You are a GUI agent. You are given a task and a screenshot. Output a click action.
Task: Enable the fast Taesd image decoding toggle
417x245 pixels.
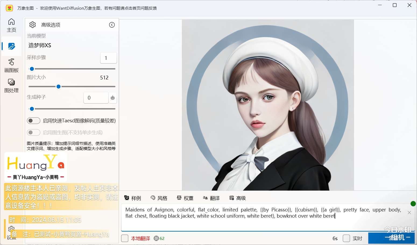(x=34, y=121)
